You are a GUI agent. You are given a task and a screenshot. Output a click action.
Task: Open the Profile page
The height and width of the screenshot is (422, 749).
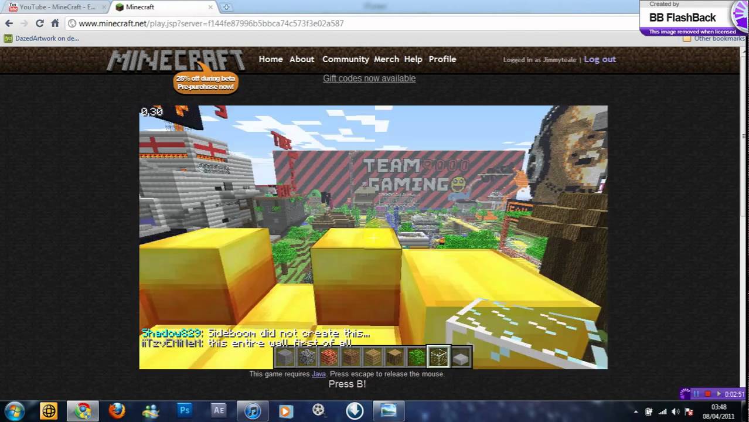(442, 59)
